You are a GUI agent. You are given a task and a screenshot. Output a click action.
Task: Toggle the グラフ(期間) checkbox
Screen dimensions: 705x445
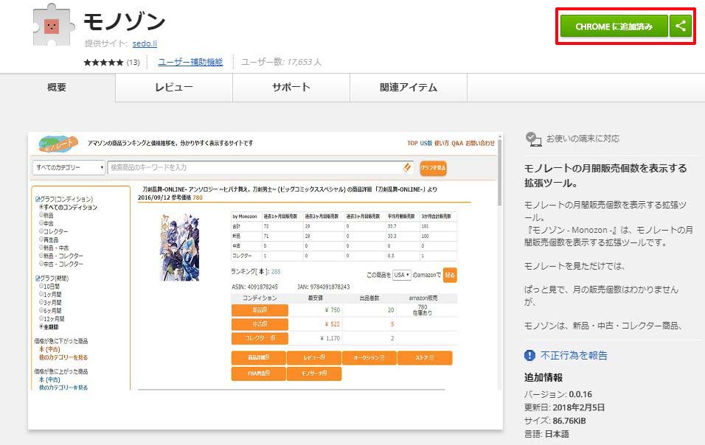point(38,278)
